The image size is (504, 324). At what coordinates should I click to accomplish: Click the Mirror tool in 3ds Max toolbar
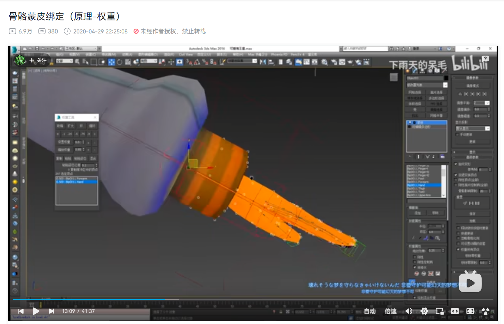(x=263, y=62)
